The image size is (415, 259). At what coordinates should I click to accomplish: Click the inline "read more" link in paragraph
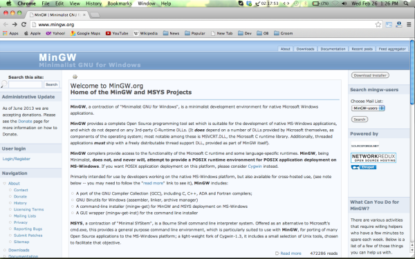coord(153,183)
